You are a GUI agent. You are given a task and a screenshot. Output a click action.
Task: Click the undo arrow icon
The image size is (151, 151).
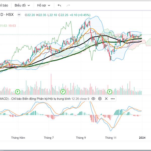59,6
